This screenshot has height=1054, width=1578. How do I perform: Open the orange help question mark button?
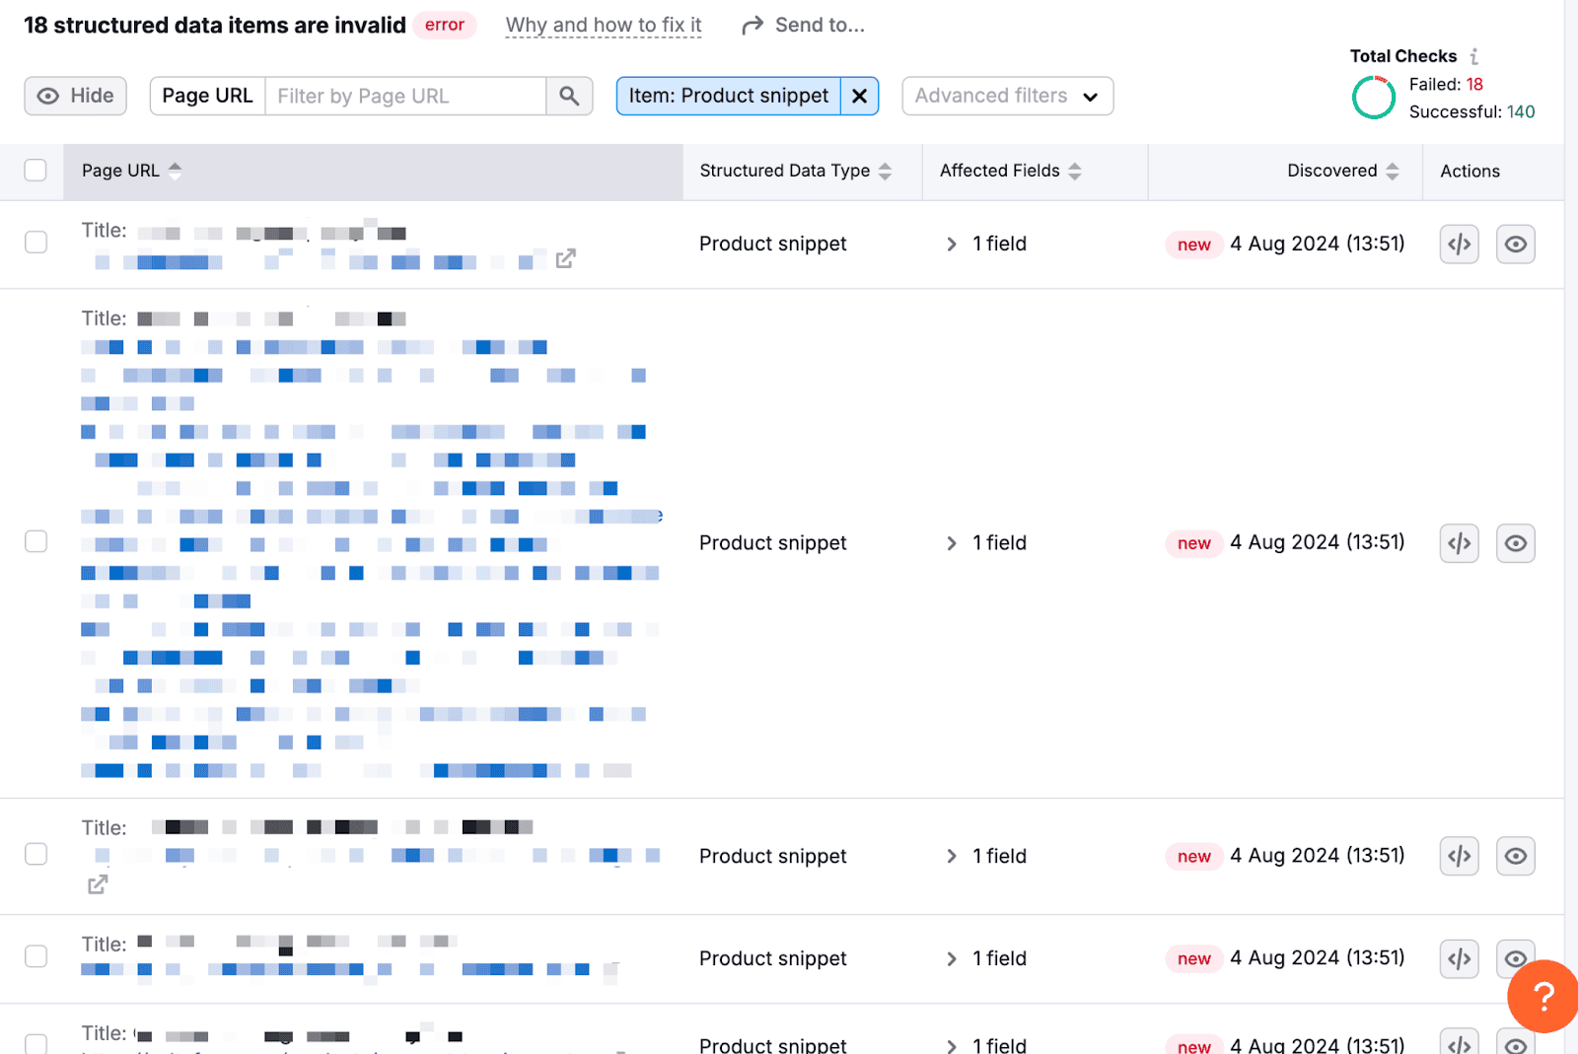click(1542, 996)
